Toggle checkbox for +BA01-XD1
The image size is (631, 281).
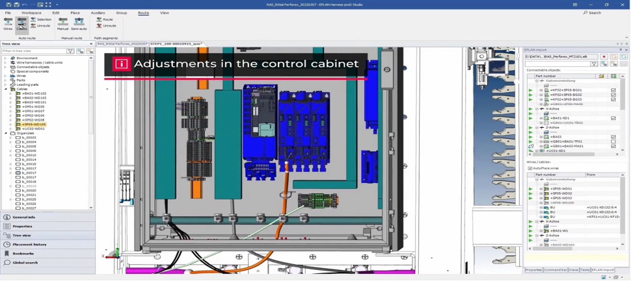coord(613,118)
